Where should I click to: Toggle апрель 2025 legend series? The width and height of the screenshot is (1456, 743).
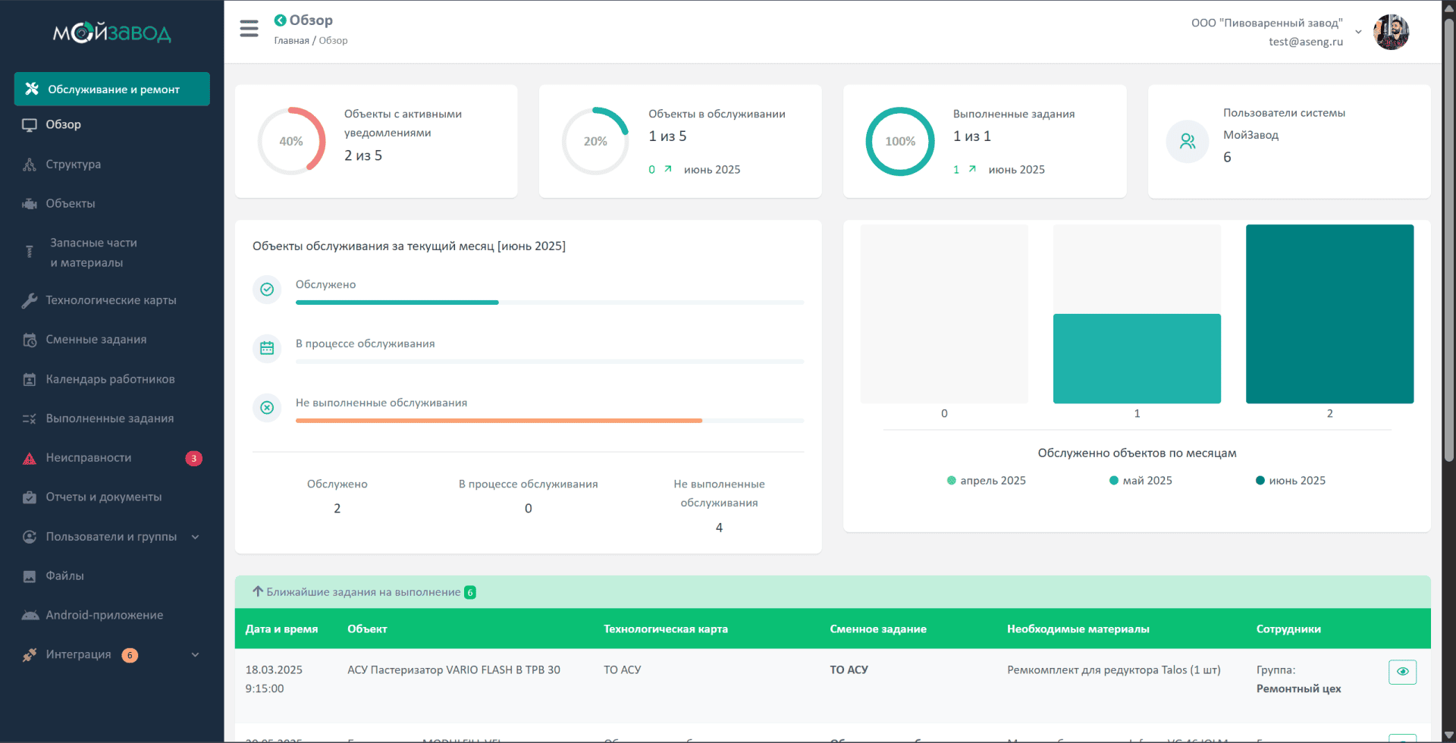click(986, 481)
